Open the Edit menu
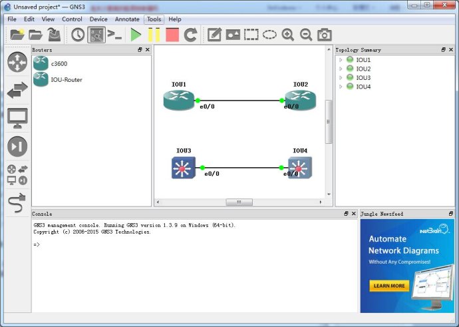459x327 pixels. (x=29, y=19)
